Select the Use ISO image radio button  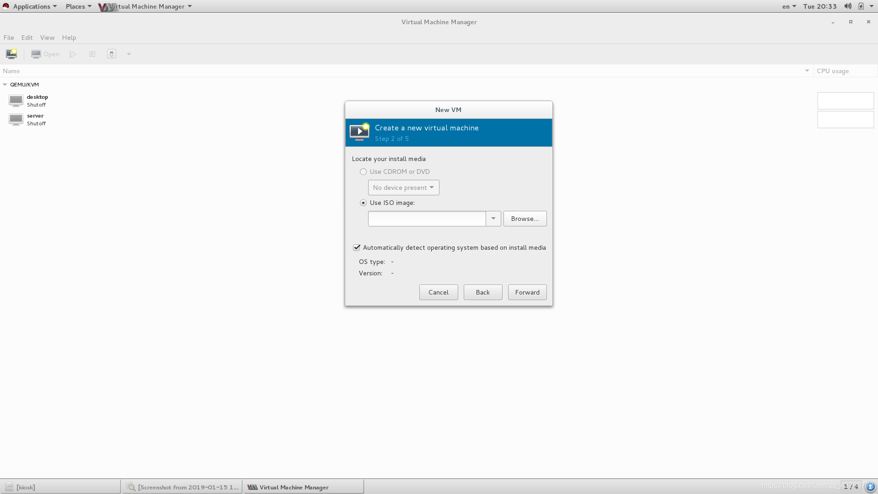pos(363,203)
